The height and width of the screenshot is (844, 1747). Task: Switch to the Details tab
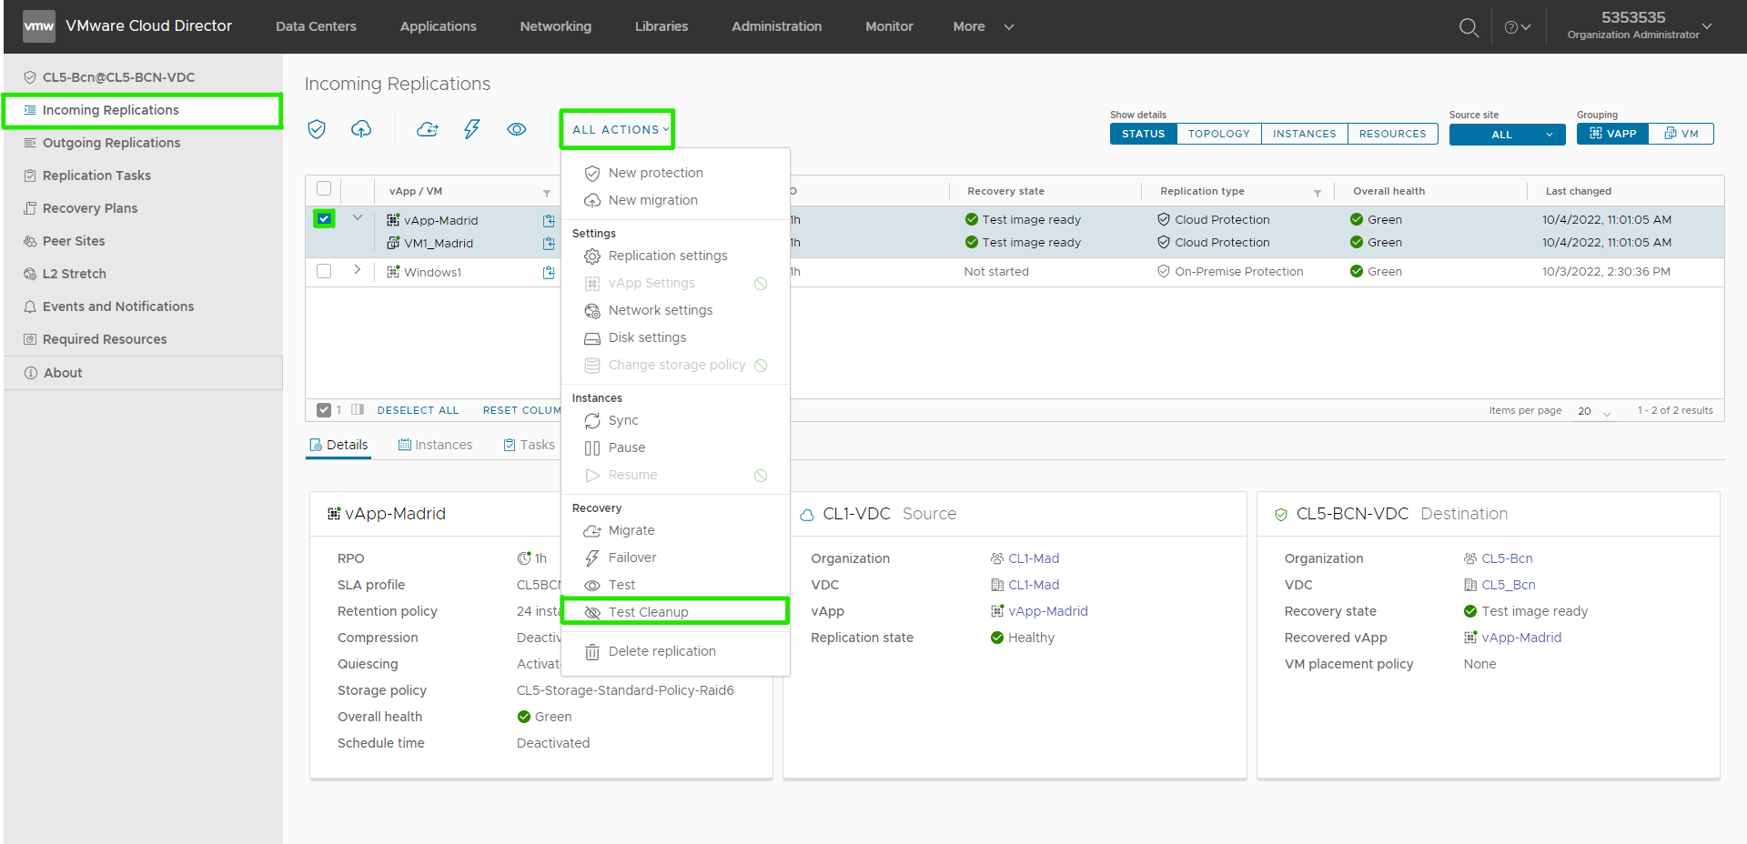point(338,445)
